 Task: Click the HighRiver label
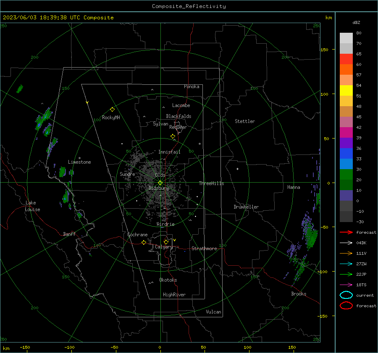click(x=174, y=295)
